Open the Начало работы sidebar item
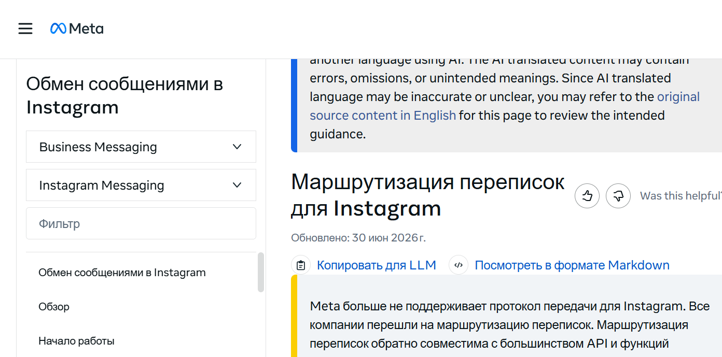Viewport: 722px width, 357px height. pyautogui.click(x=76, y=341)
